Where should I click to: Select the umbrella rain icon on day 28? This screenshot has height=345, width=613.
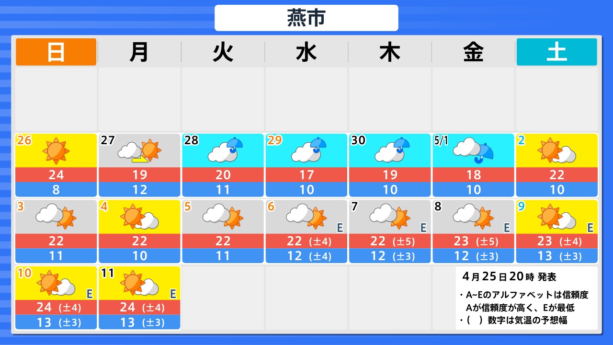click(223, 151)
